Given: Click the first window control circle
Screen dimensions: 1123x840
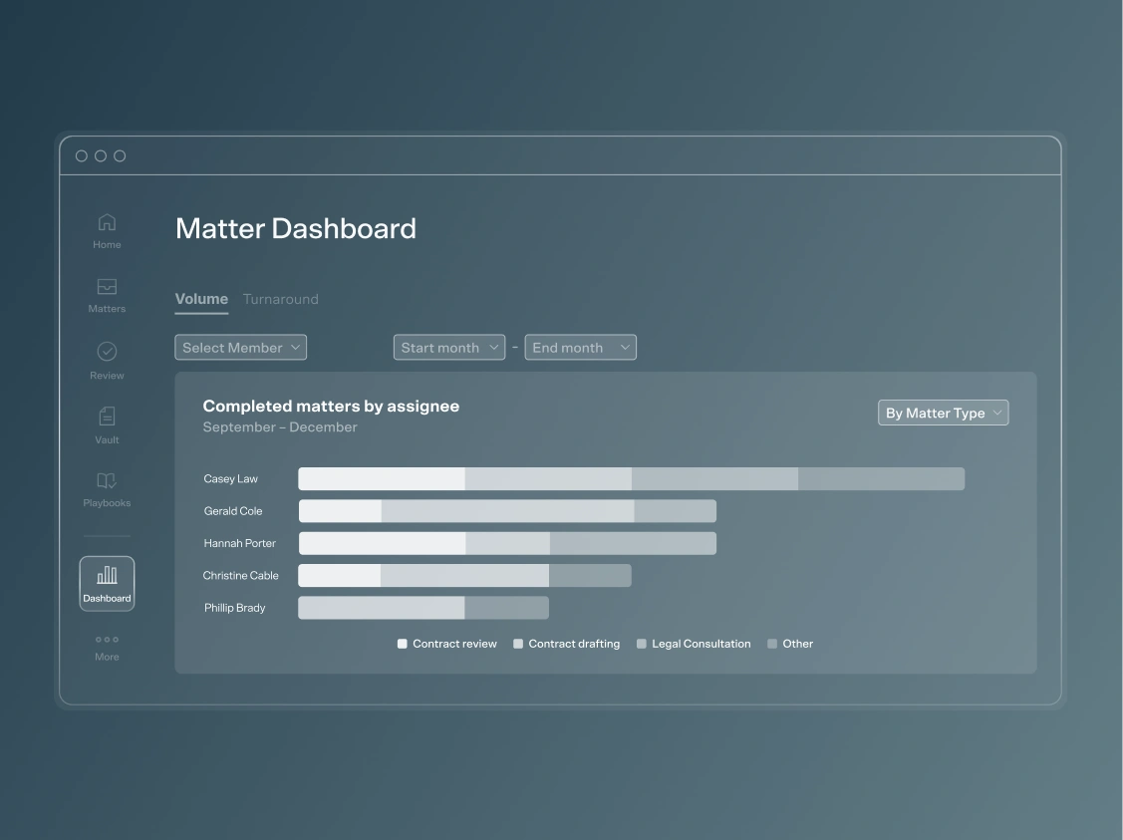Looking at the screenshot, I should pyautogui.click(x=82, y=156).
